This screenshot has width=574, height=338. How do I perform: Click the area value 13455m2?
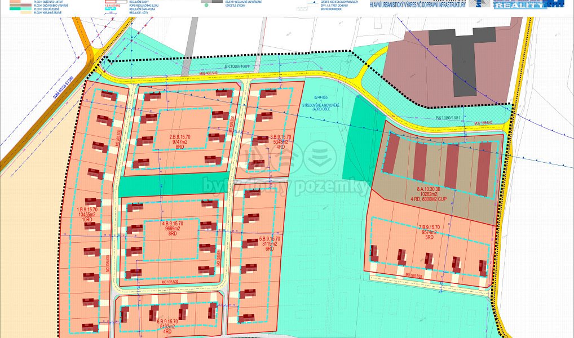(87, 215)
